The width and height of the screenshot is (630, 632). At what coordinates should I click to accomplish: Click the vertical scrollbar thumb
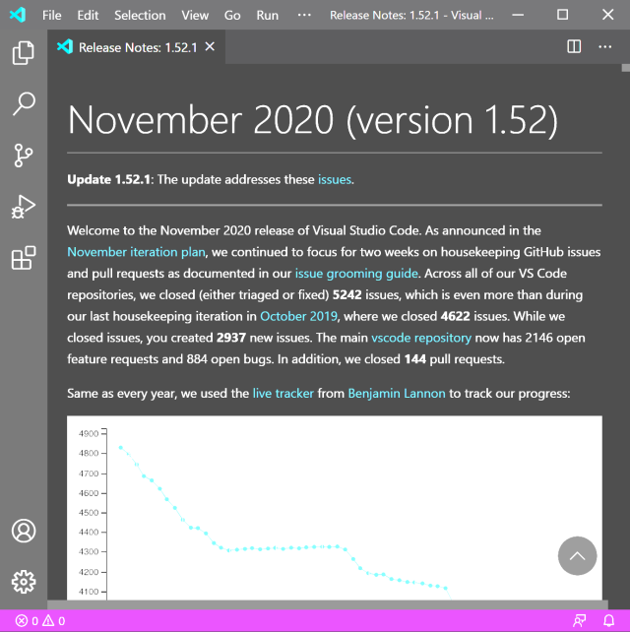coord(625,68)
